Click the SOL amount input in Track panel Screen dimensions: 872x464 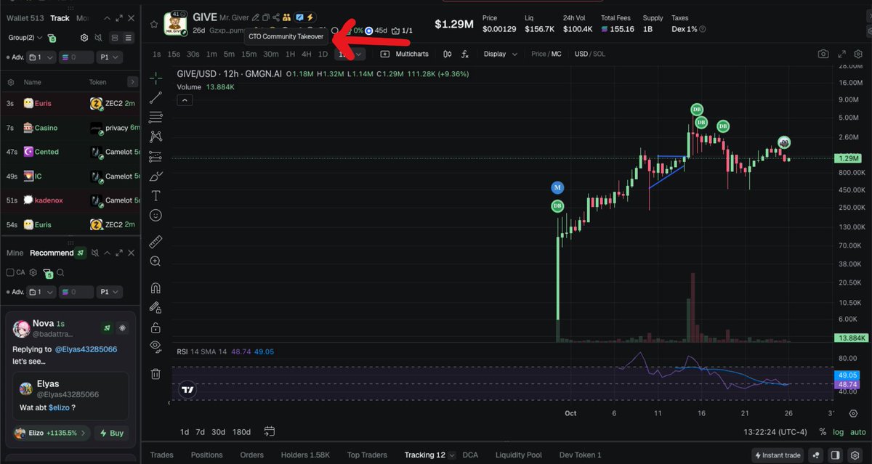(x=76, y=57)
